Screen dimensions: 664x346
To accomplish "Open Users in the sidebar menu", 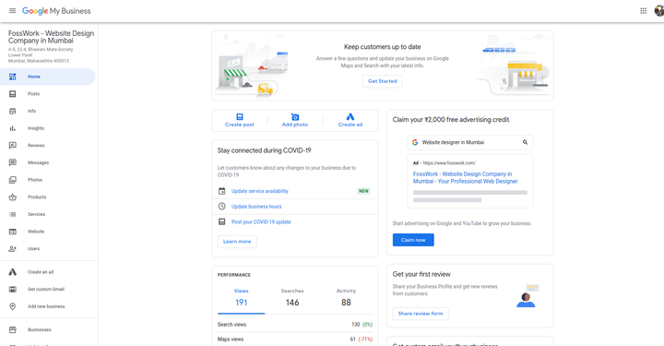I will 47,248.
